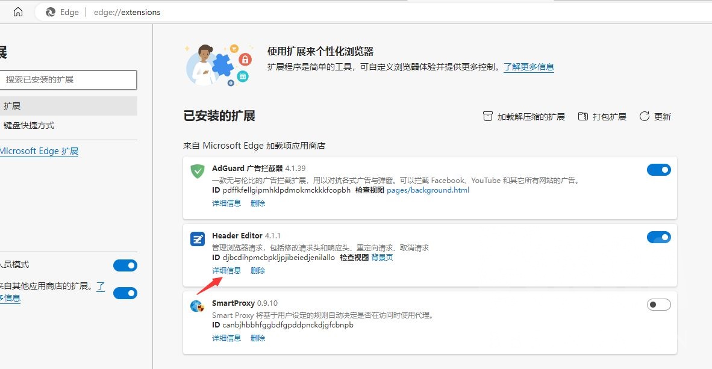Click the AdGuard green shield icon
Screen dimensions: 712x369
click(197, 171)
